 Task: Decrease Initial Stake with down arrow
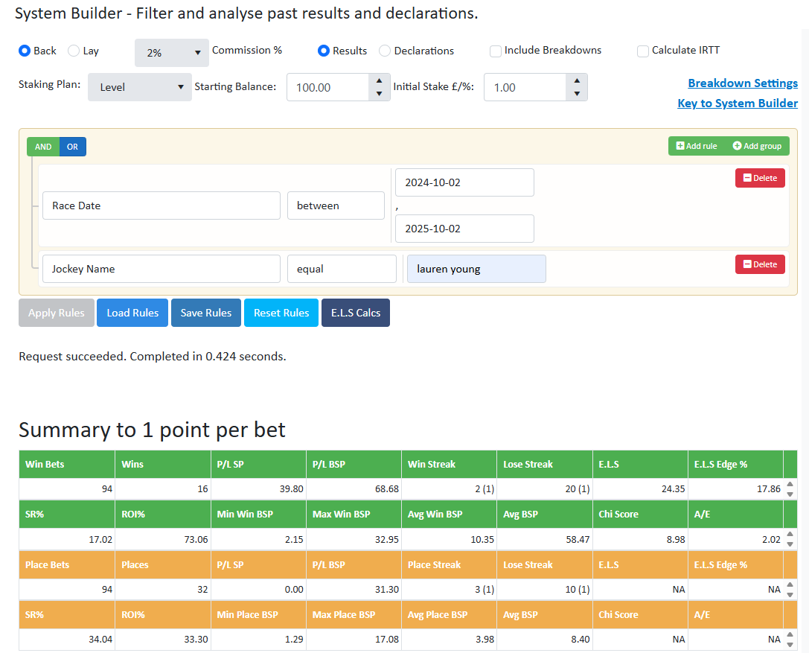tap(576, 94)
